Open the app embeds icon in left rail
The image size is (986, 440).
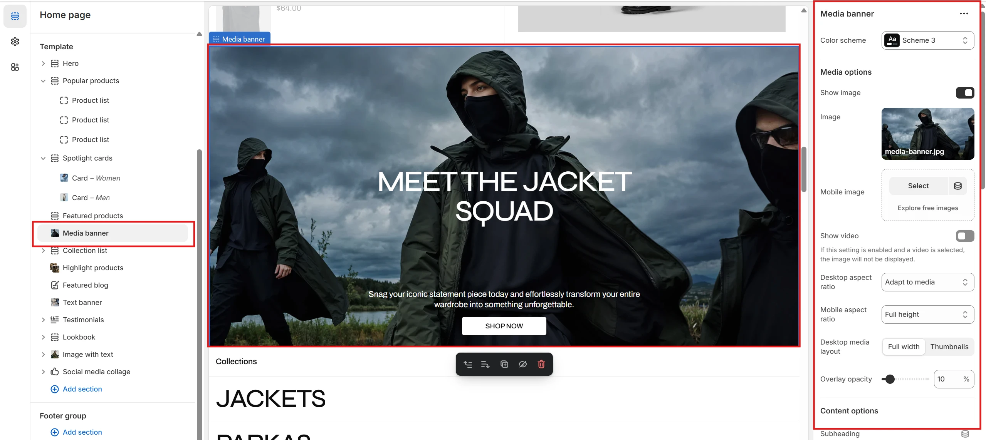tap(15, 67)
